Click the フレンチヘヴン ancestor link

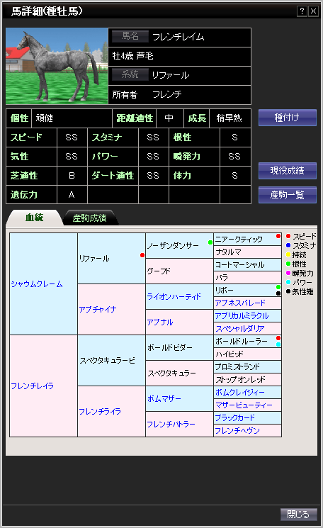(x=237, y=430)
